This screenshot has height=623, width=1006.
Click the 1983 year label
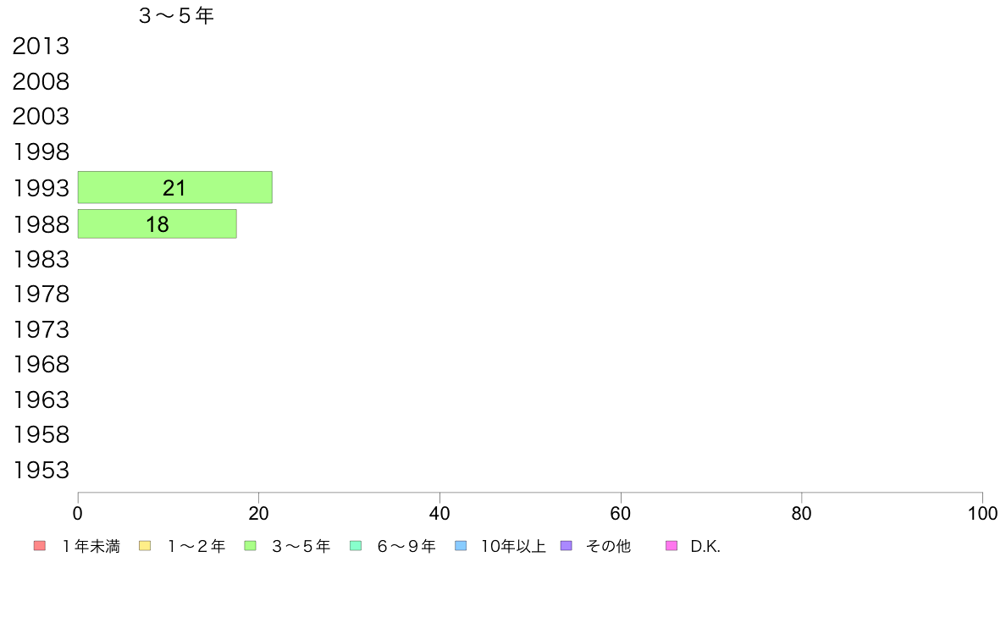pos(41,258)
